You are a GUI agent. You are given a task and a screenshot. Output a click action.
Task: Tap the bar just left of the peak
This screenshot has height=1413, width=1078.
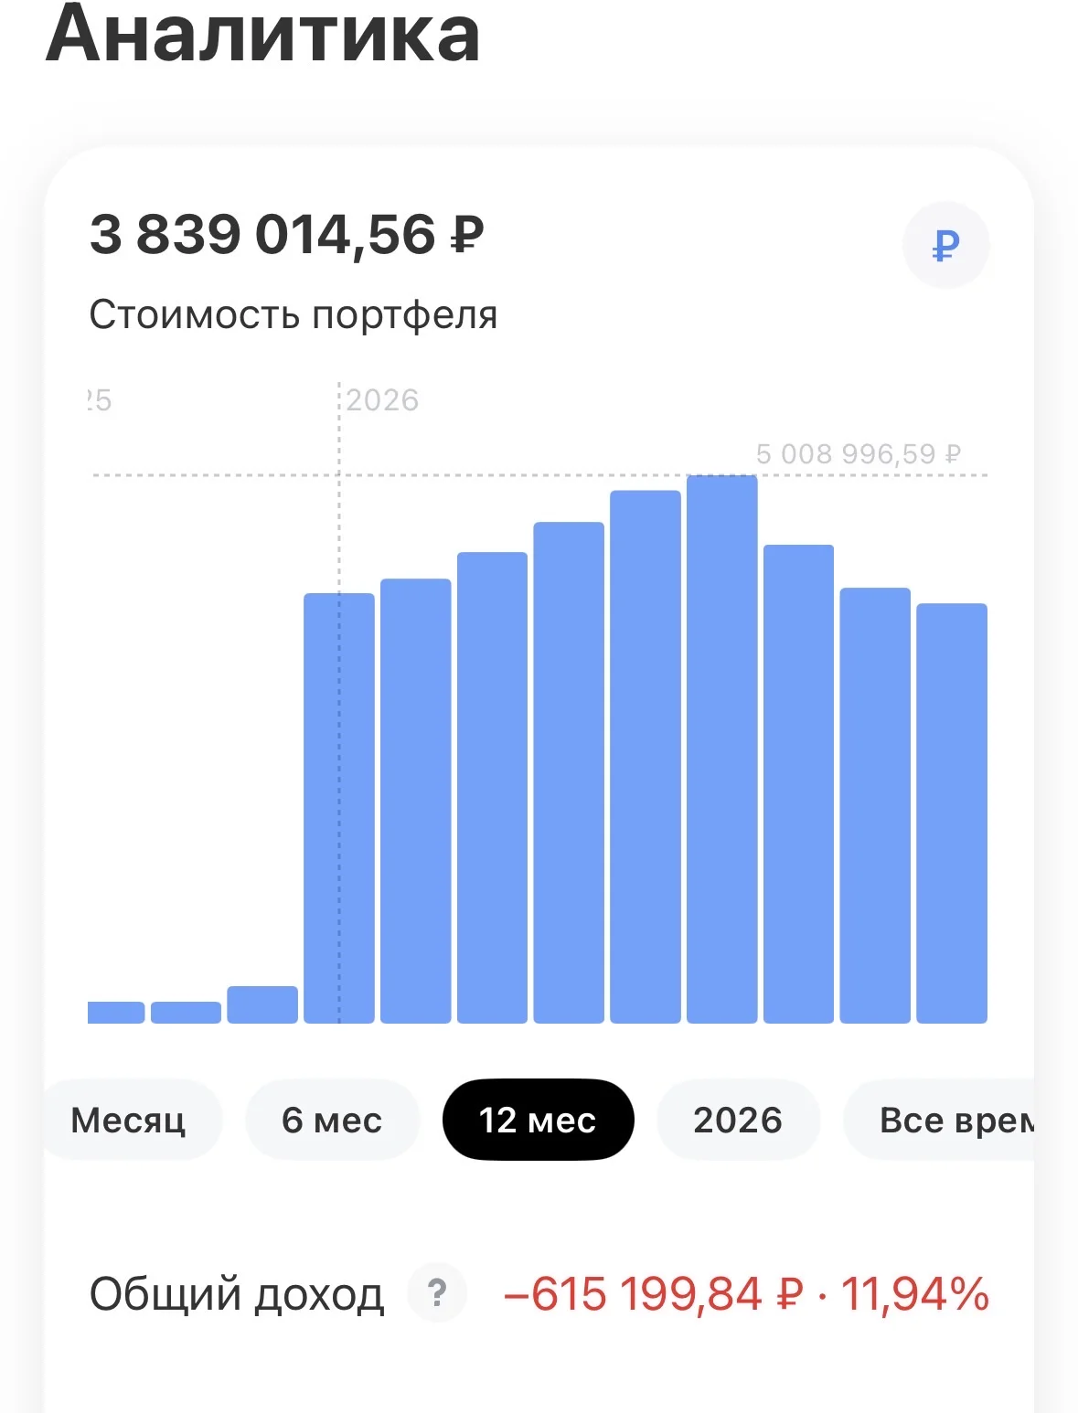pyautogui.click(x=646, y=757)
